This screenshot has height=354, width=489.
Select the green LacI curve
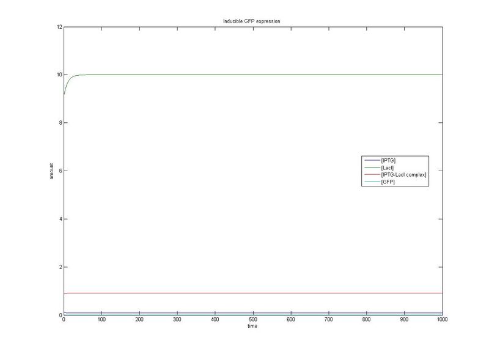pyautogui.click(x=244, y=73)
